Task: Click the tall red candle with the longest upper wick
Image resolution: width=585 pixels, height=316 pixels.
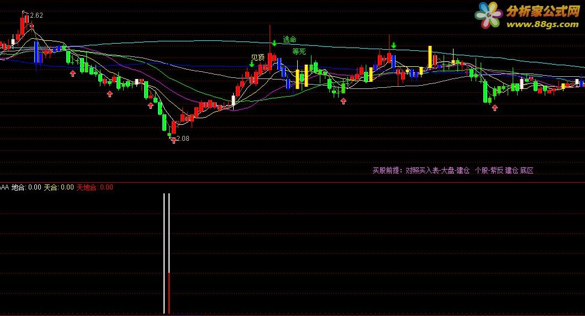Action: (270, 61)
